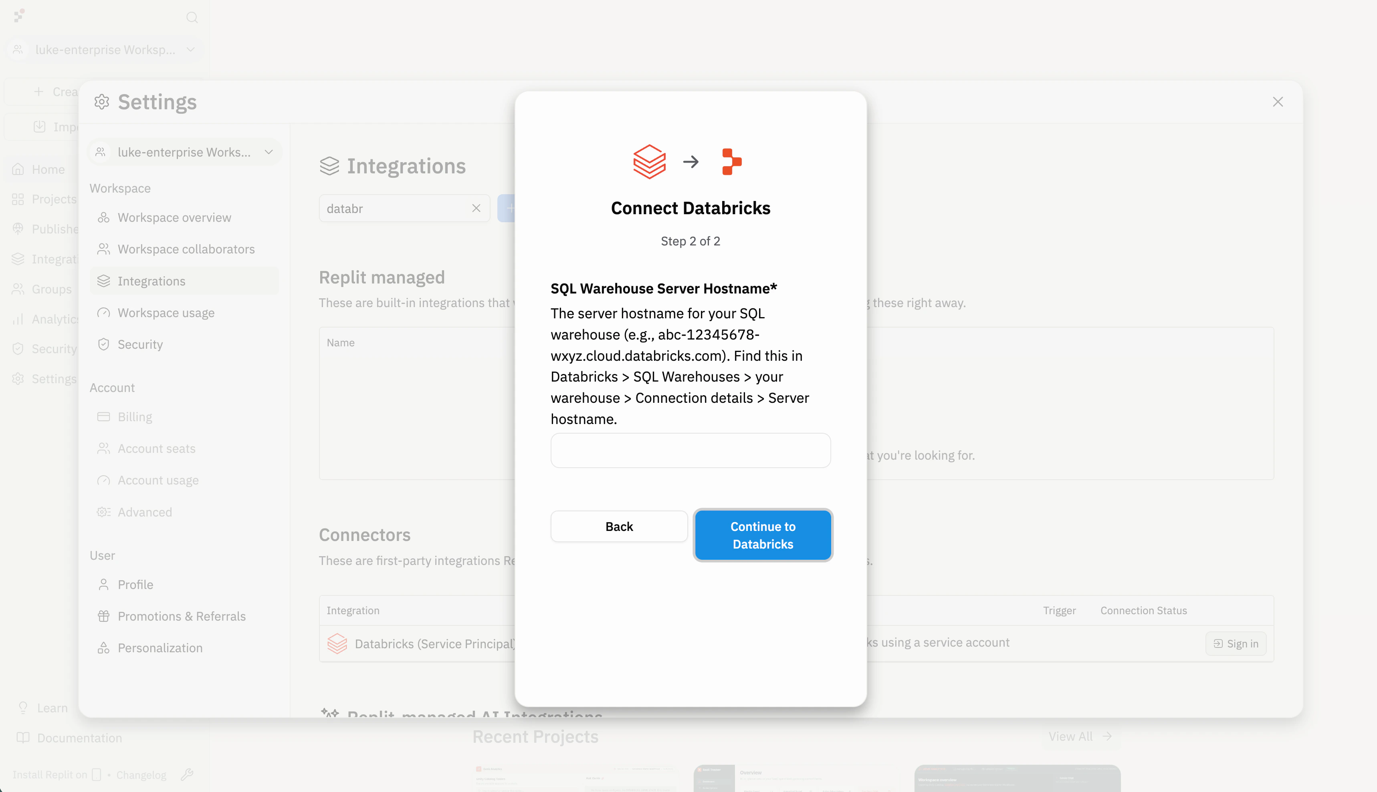
Task: Open the search icon in the main sidebar
Action: [x=192, y=17]
